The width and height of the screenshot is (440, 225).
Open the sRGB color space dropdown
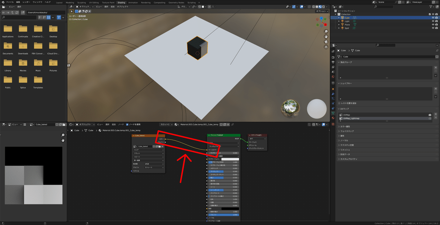pos(154,164)
